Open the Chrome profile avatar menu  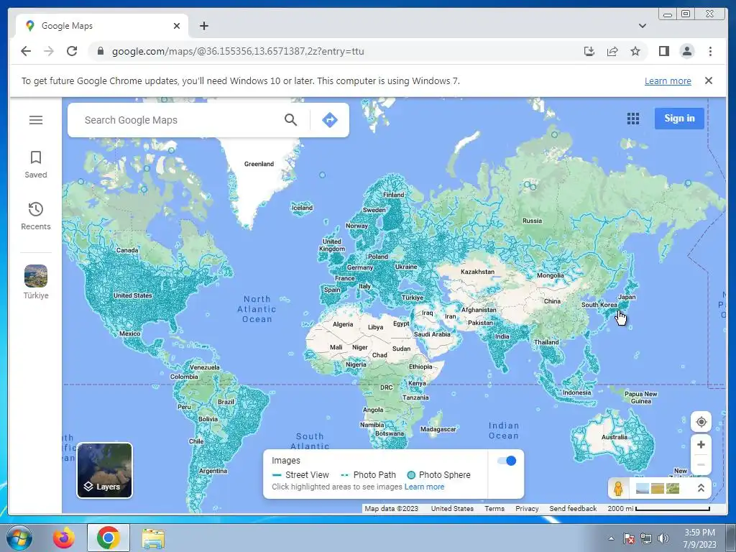686,51
